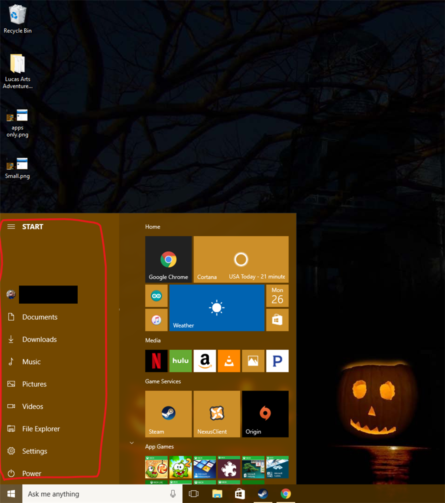Click the user account avatar
This screenshot has height=503, width=445.
click(11, 295)
